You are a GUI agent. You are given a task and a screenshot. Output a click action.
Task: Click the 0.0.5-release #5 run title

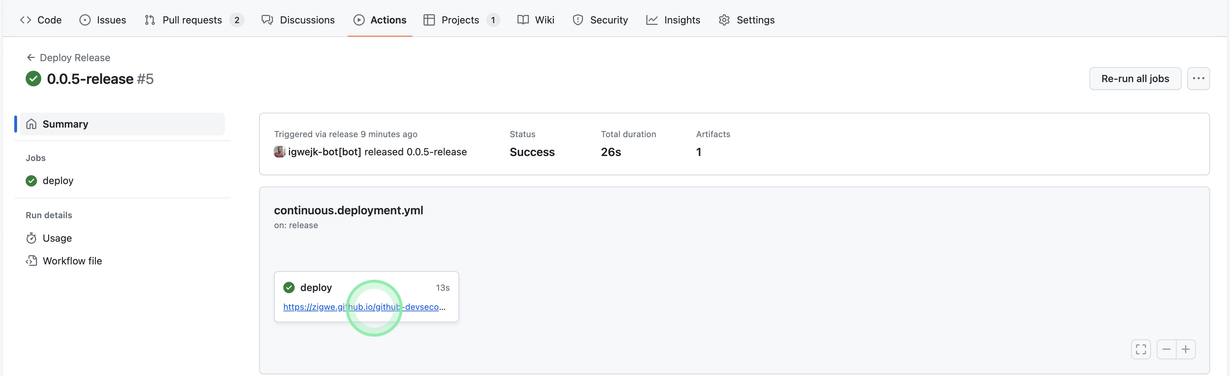click(x=100, y=79)
